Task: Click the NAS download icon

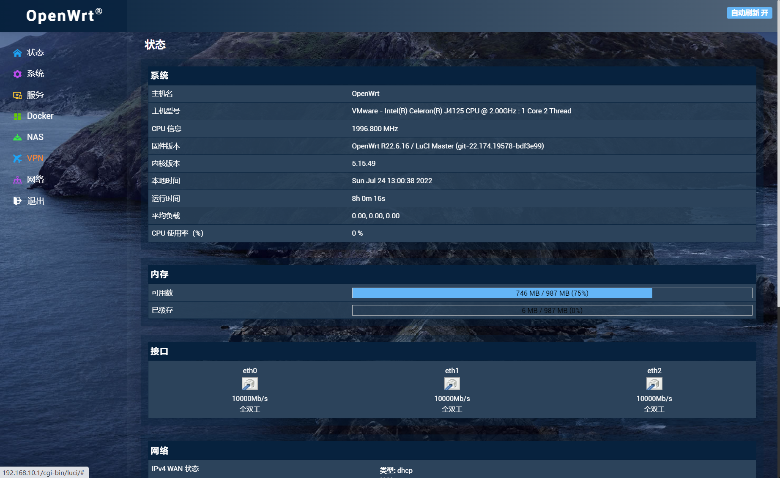Action: tap(17, 137)
